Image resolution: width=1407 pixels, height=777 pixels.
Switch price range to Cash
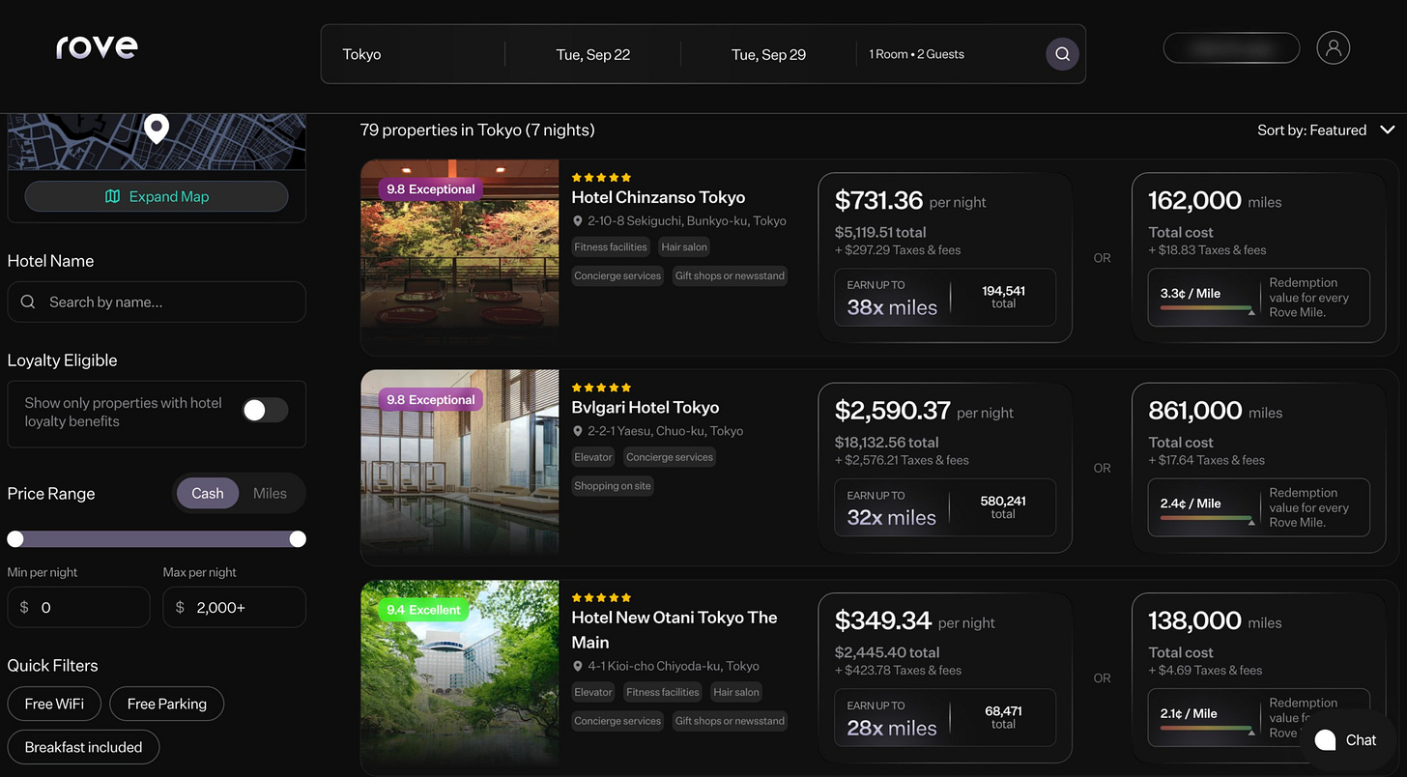208,493
